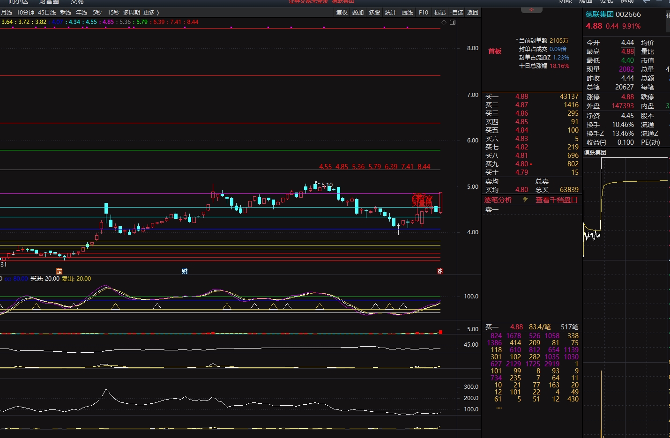Expand the 更多 periods list
The height and width of the screenshot is (438, 670).
pyautogui.click(x=151, y=13)
